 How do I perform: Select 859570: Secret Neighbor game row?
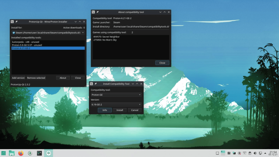tap(131, 37)
